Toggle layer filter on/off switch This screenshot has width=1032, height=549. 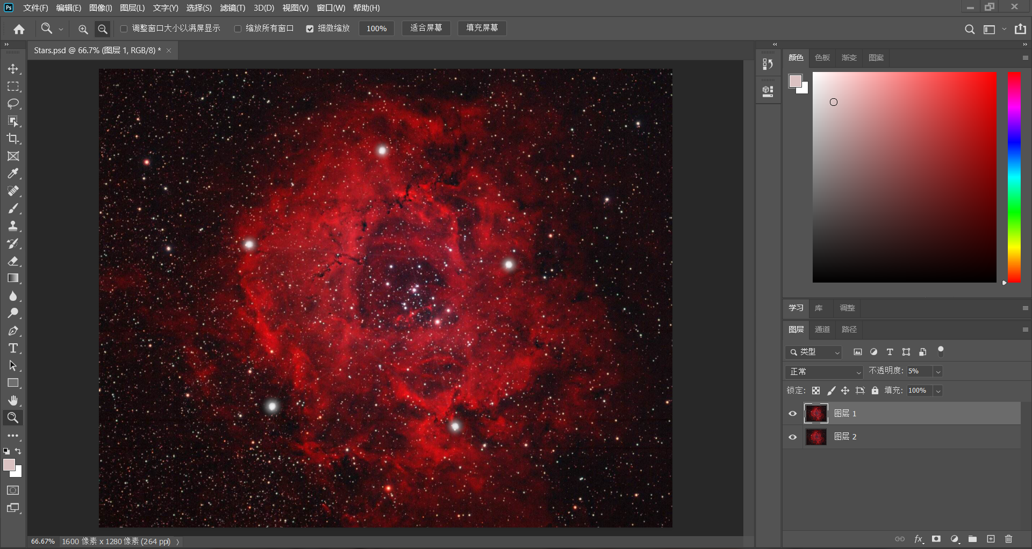[x=941, y=351]
